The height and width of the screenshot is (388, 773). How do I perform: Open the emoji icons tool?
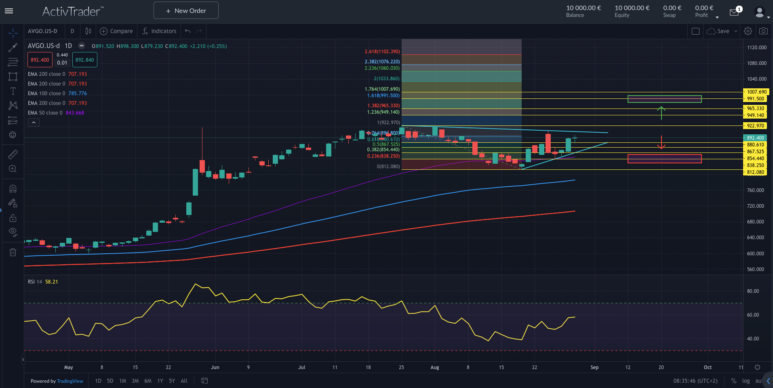pos(13,135)
